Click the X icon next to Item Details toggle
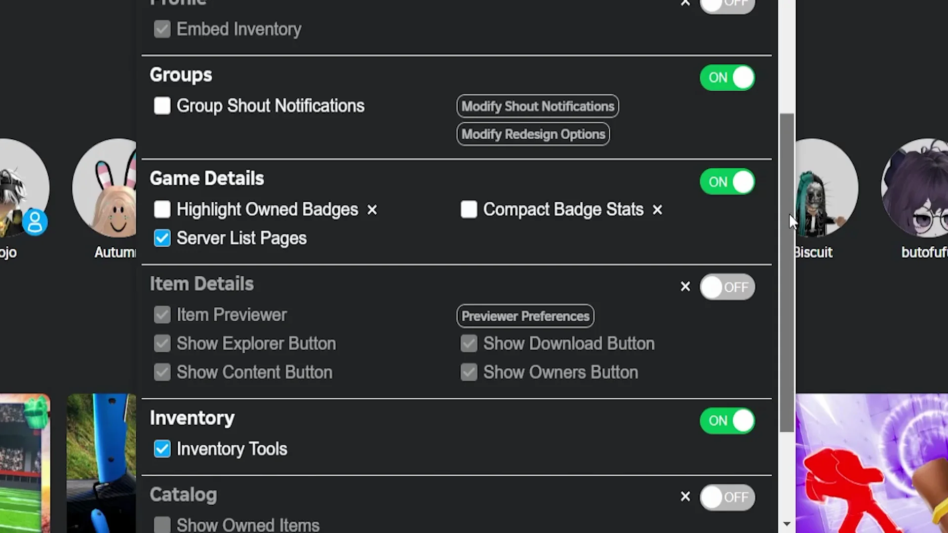The height and width of the screenshot is (533, 948). (685, 287)
